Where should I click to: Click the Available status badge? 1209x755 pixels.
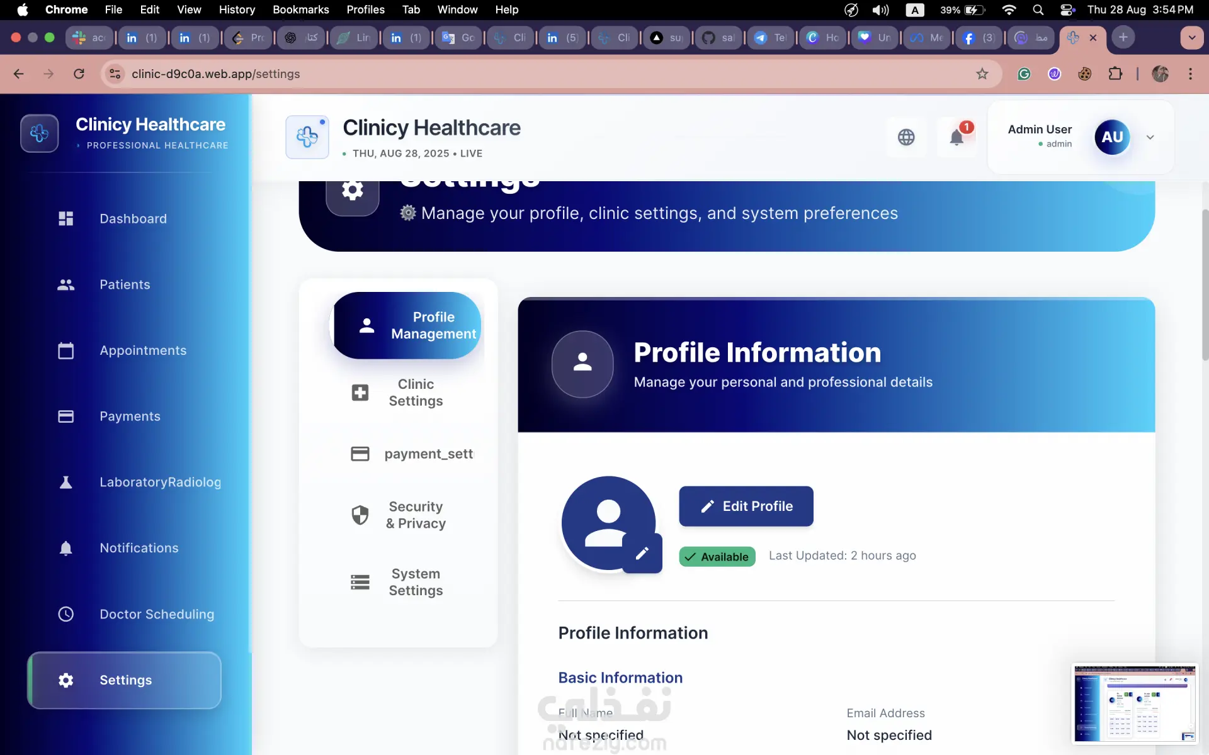coord(717,557)
